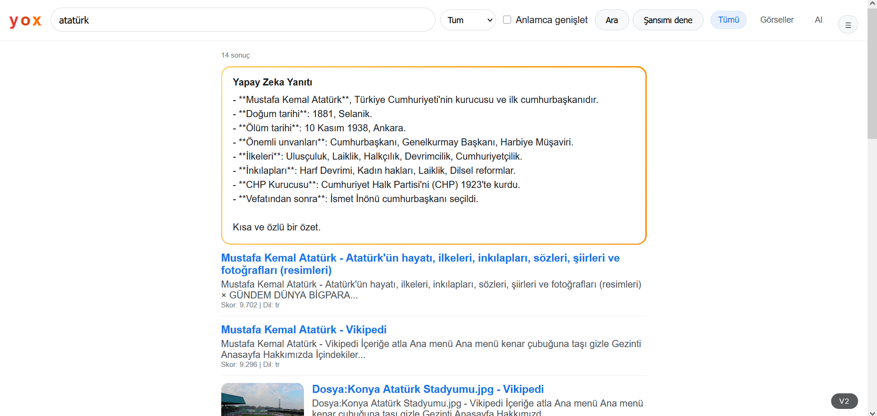Click the 'Ölüm tarihi' line
877x416 pixels.
(x=319, y=128)
